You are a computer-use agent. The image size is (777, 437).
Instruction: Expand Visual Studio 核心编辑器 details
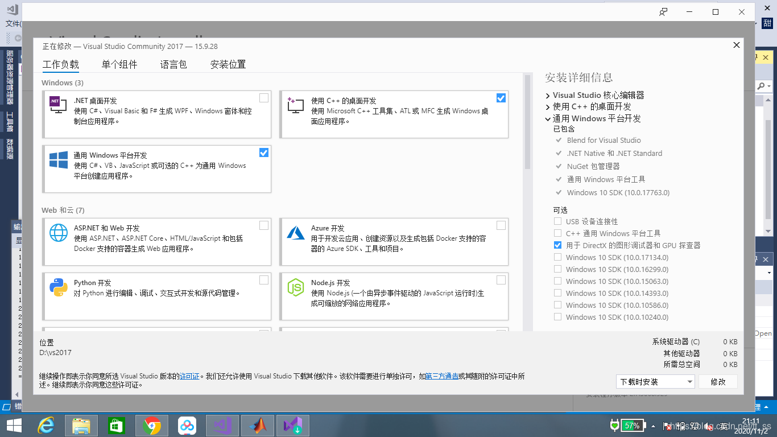(x=547, y=95)
